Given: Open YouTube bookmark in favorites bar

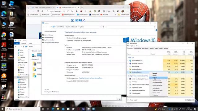Looking at the screenshot, I should (x=104, y=14).
